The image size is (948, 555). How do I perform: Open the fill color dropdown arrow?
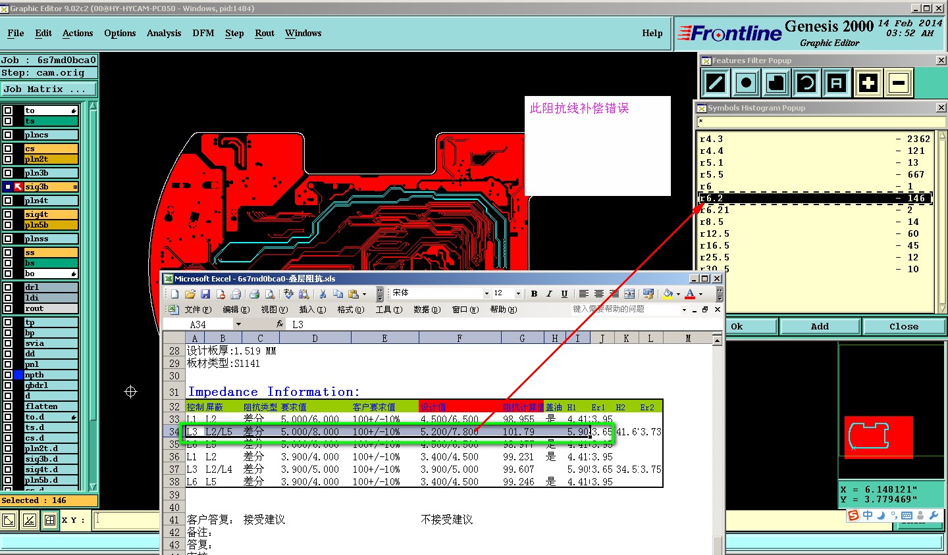tap(678, 294)
